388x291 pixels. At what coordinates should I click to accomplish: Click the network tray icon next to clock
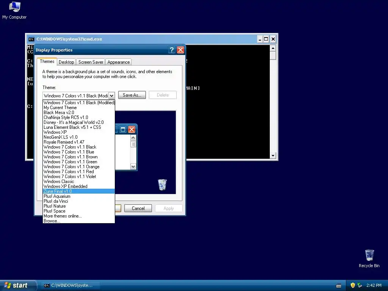click(360, 285)
